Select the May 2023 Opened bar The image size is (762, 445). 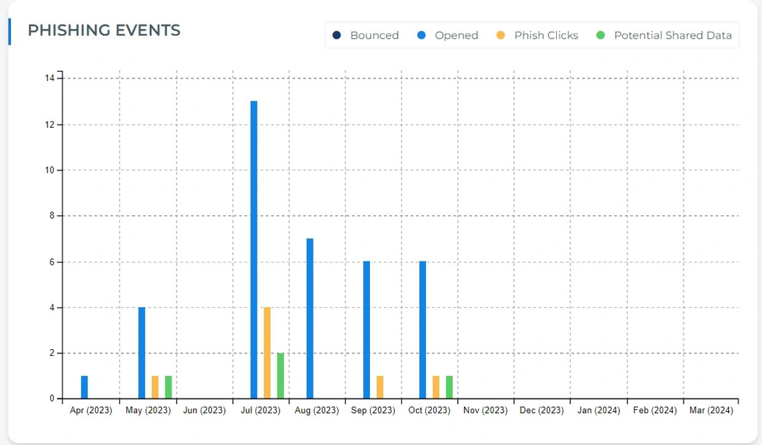[x=141, y=353]
